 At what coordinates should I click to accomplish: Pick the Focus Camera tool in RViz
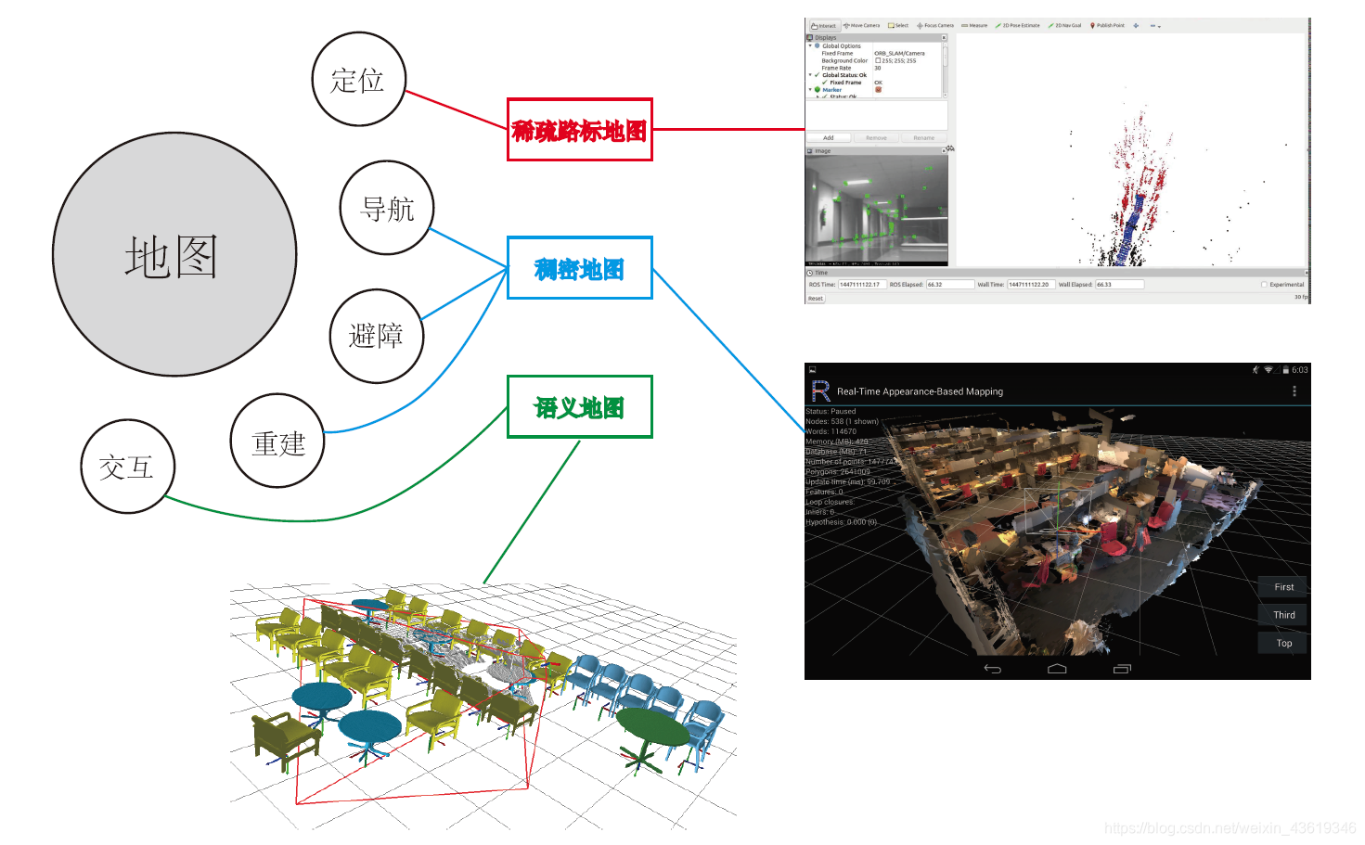tap(935, 26)
